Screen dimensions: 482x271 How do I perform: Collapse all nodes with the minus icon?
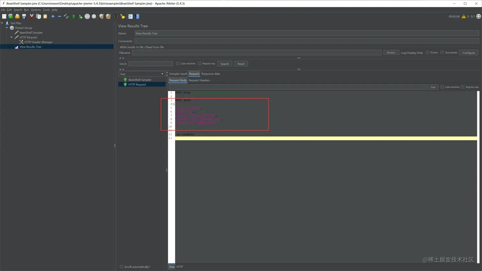point(59,16)
